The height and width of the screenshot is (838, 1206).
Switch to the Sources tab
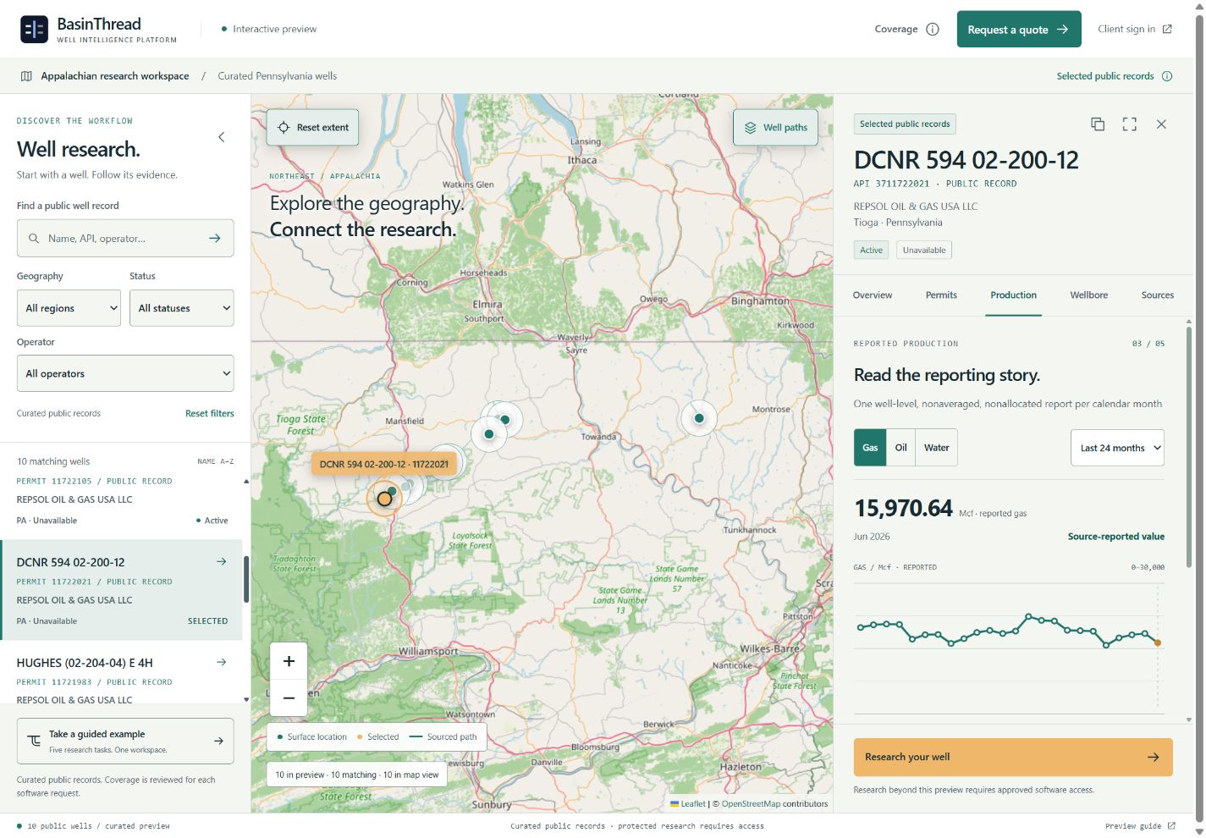1157,295
